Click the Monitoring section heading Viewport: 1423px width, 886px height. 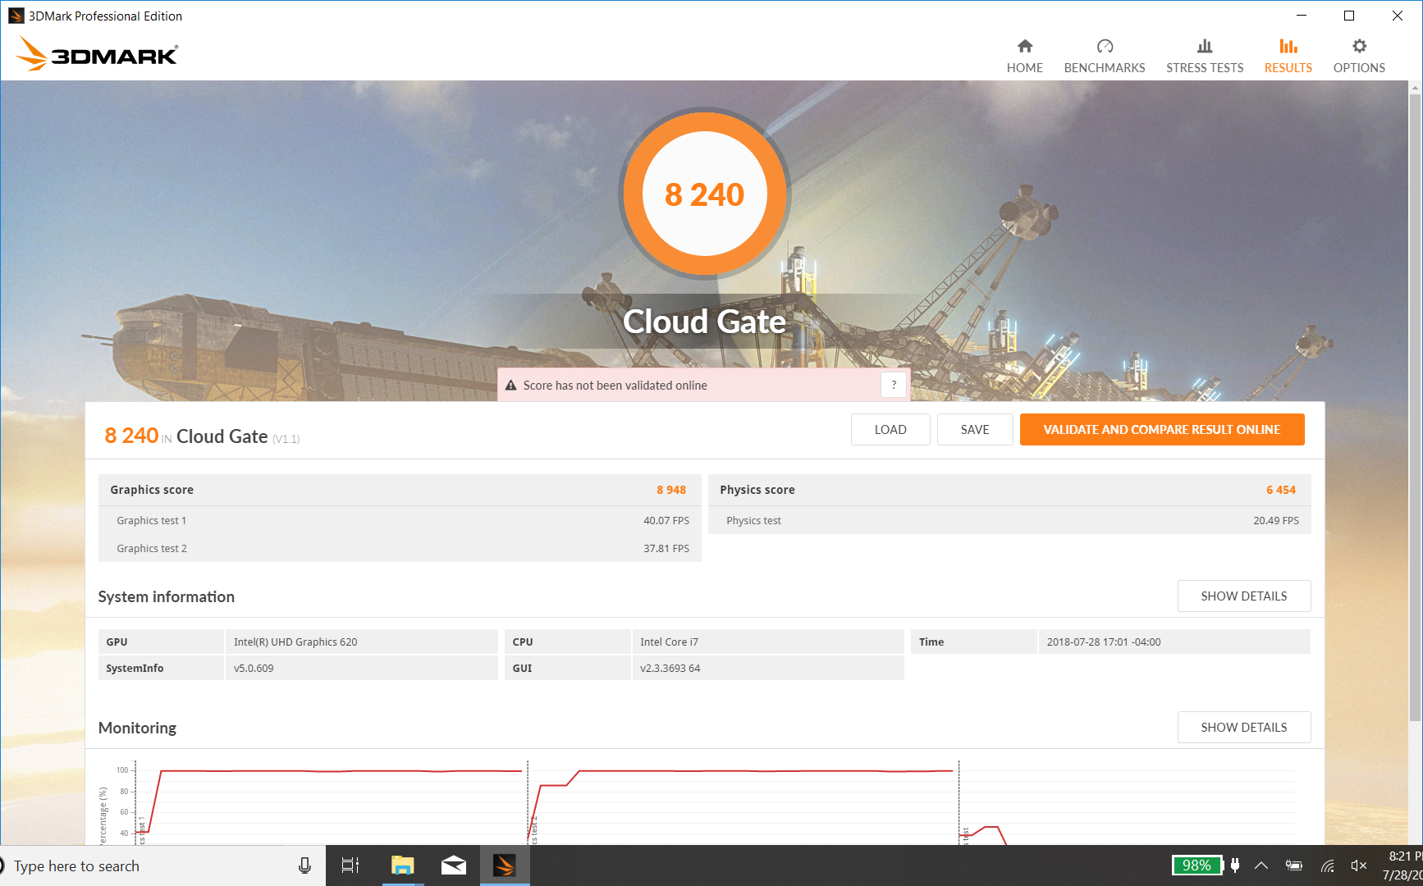coord(137,728)
